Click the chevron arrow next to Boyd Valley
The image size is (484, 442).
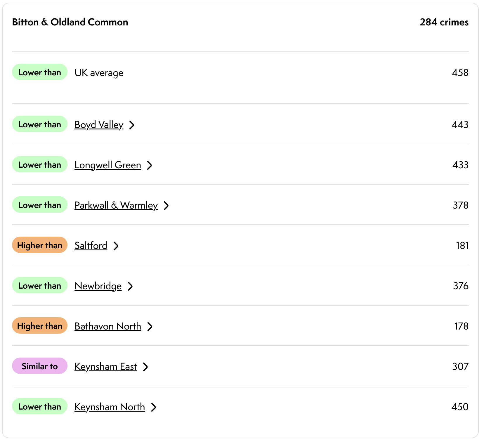132,125
